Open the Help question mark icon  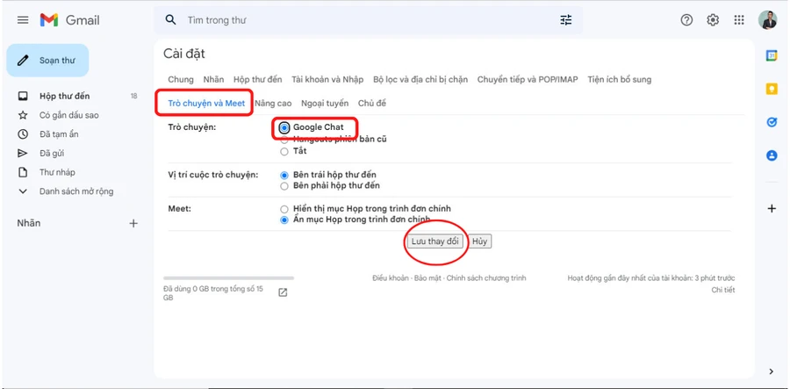tap(686, 20)
